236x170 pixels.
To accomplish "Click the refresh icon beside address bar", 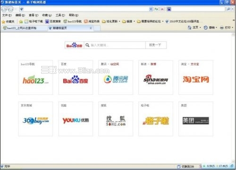I will 156,9.
